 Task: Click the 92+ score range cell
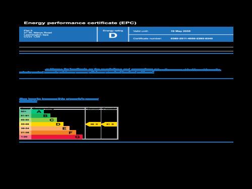[25, 111]
